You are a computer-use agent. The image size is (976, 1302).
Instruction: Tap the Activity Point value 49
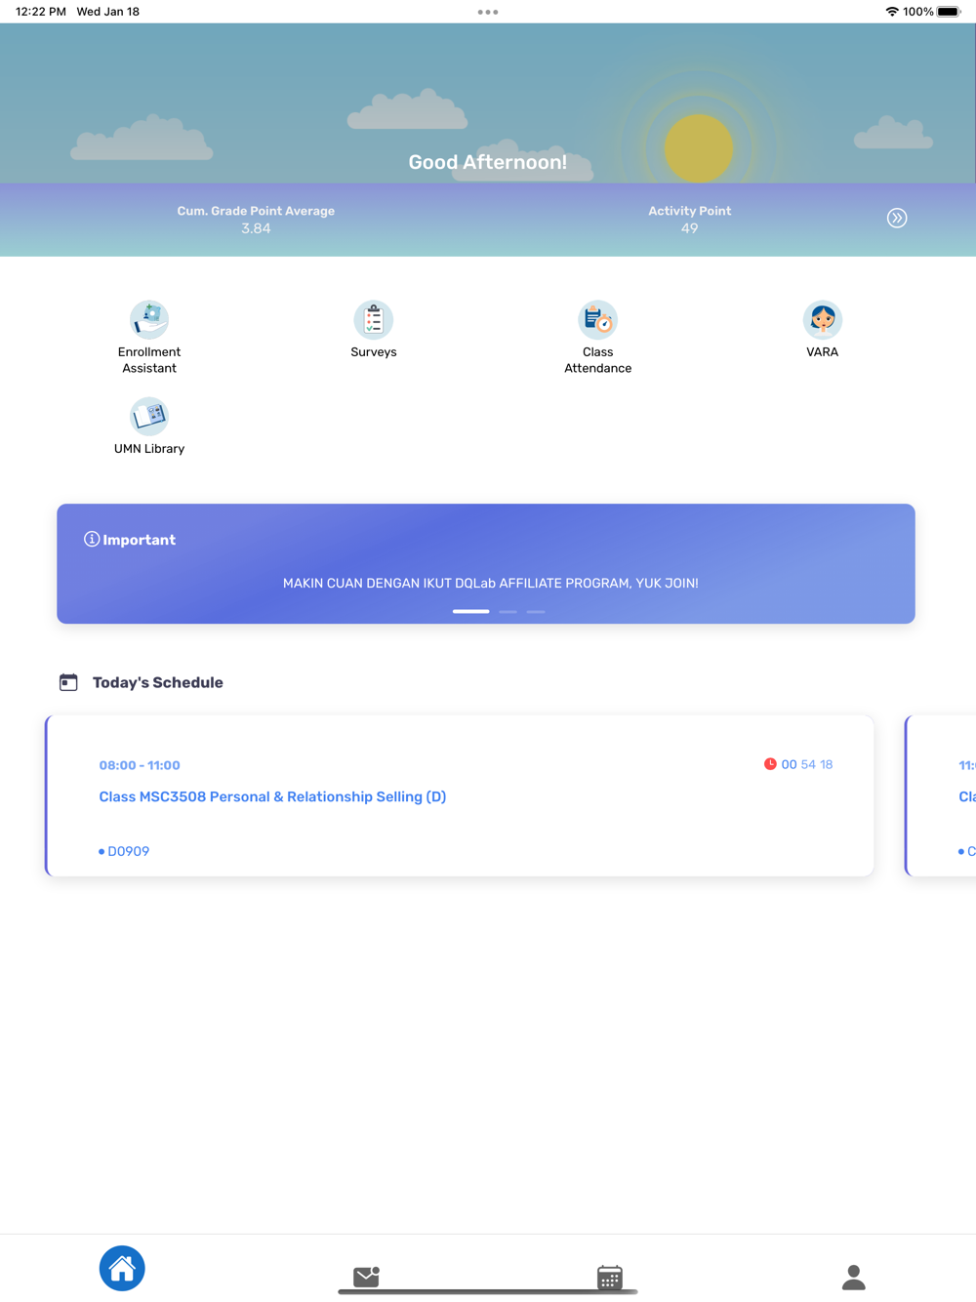click(689, 228)
